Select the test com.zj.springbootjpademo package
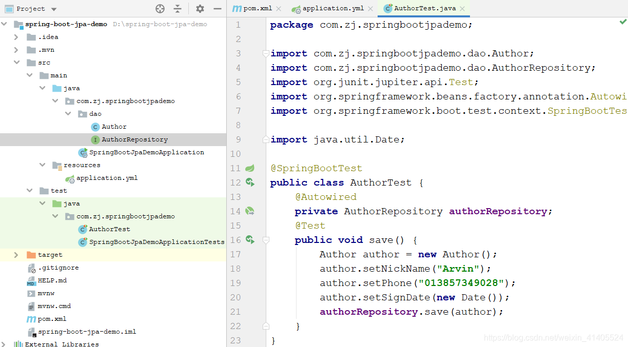Viewport: 628px width, 347px height. (x=125, y=216)
